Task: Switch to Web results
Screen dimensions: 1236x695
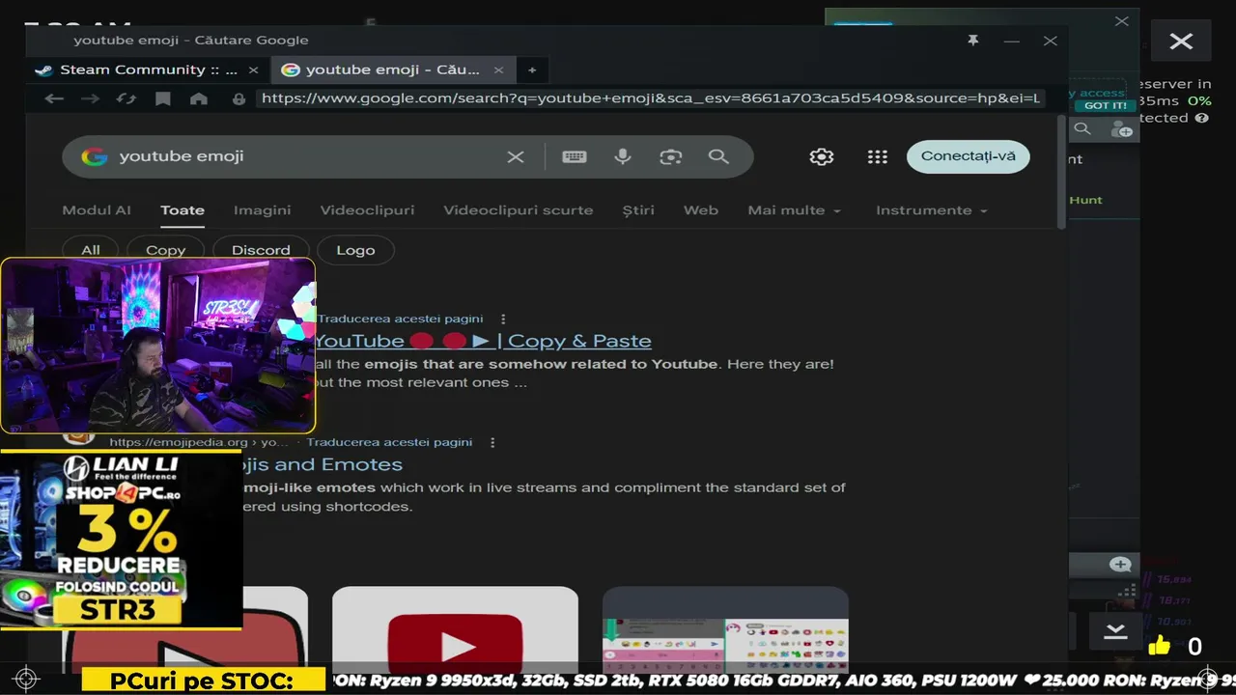Action: [x=701, y=209]
